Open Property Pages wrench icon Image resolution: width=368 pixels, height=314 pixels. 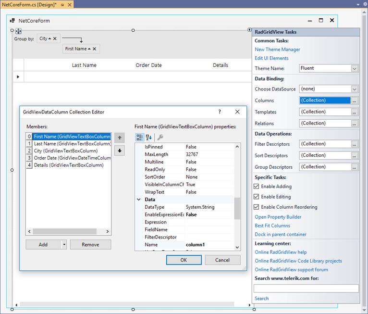pyautogui.click(x=160, y=137)
